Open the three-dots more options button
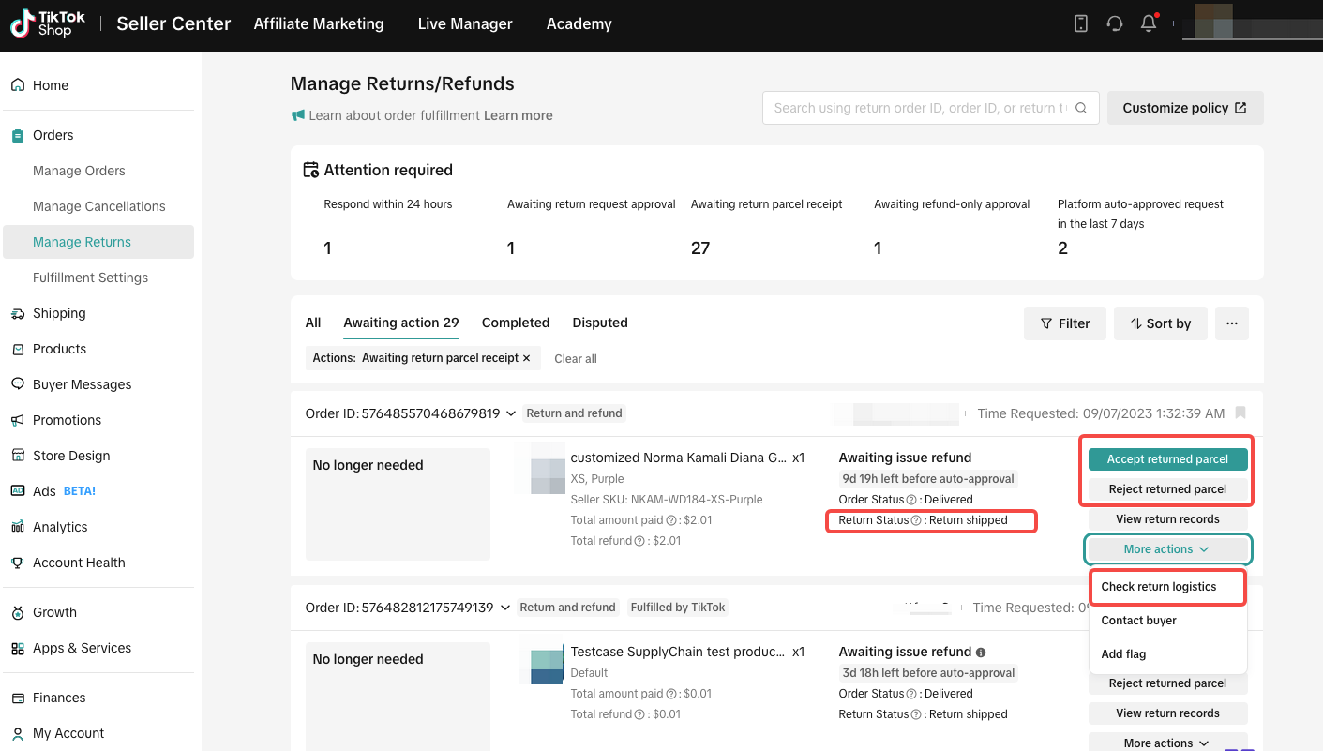Image resolution: width=1323 pixels, height=751 pixels. tap(1231, 323)
